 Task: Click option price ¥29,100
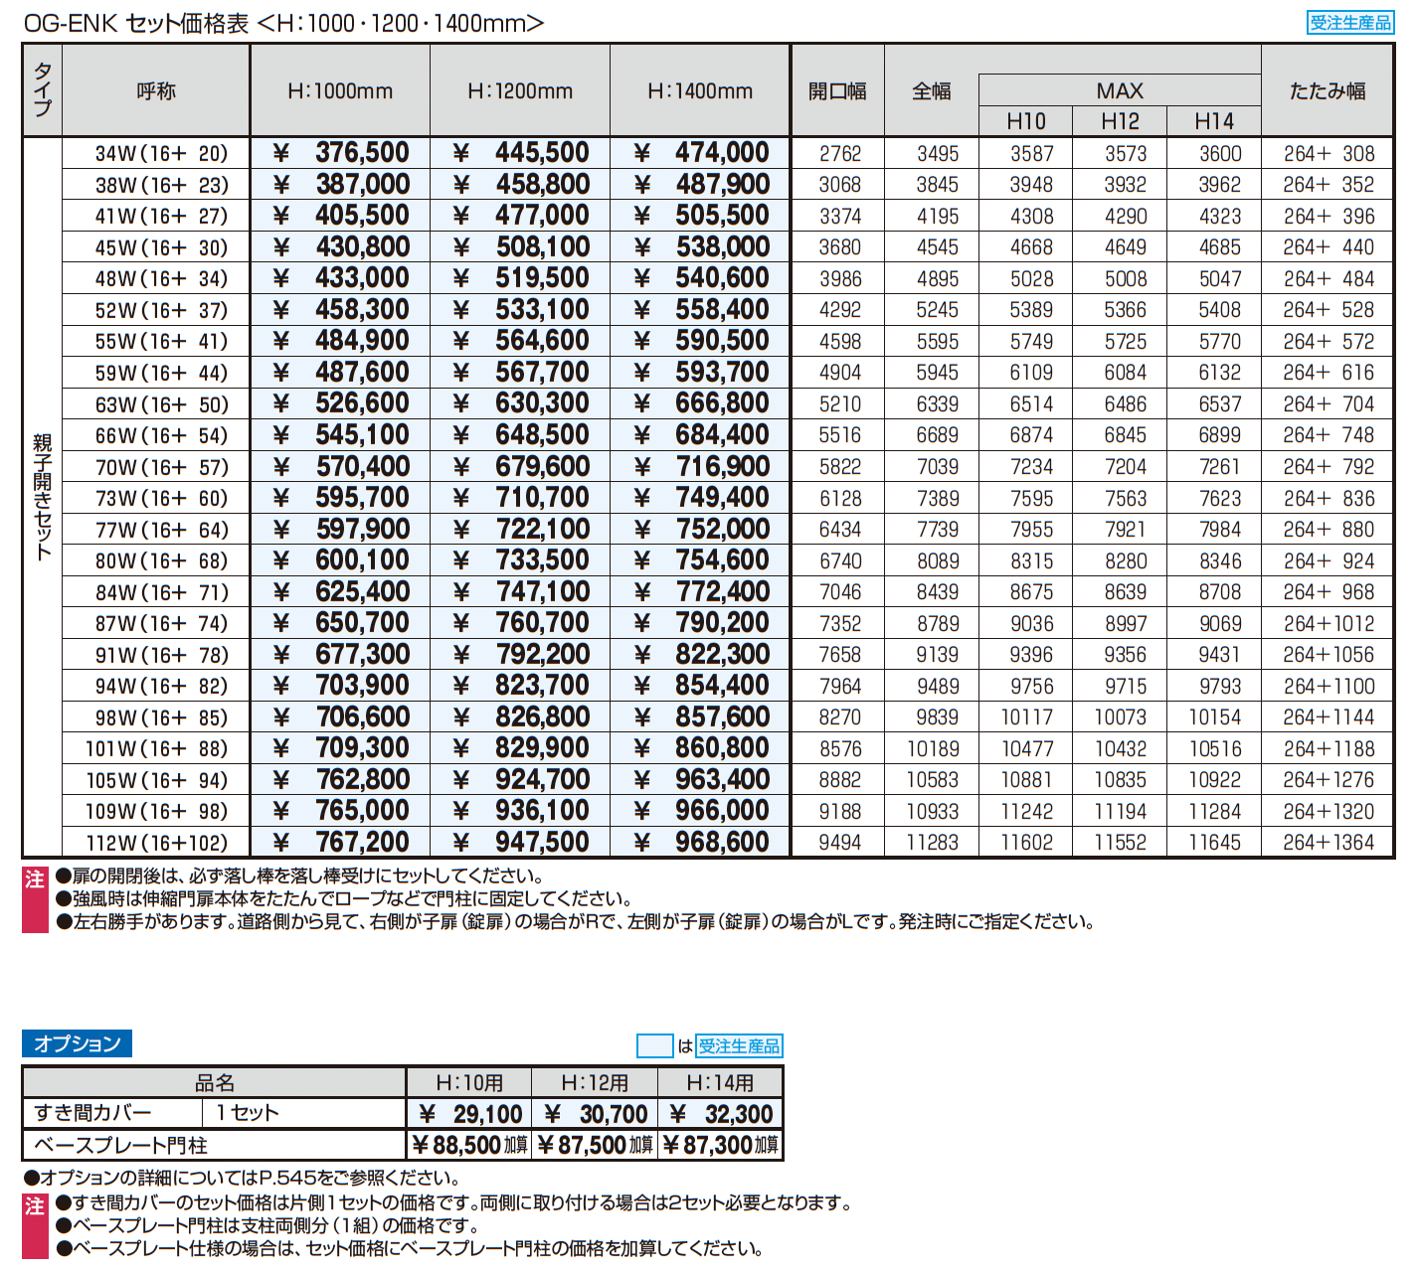(x=469, y=1114)
